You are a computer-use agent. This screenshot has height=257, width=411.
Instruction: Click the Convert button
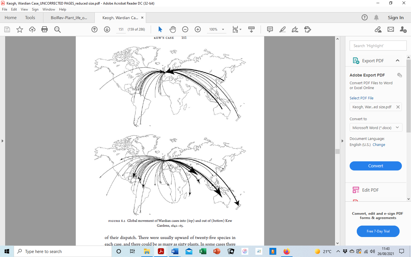(376, 166)
